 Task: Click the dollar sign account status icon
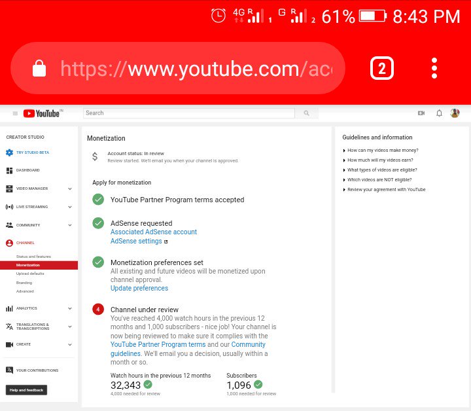(x=95, y=156)
